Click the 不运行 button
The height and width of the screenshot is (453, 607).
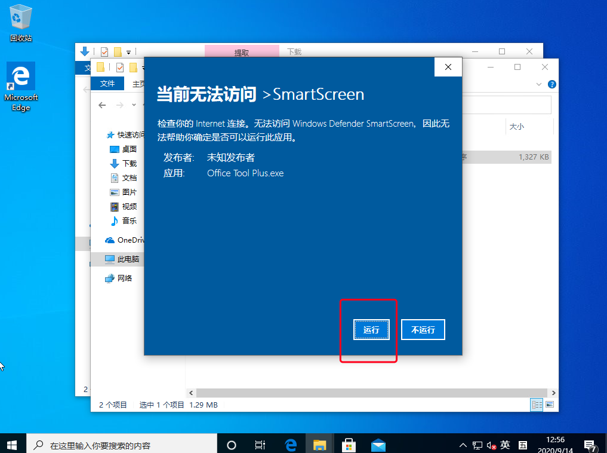point(423,330)
